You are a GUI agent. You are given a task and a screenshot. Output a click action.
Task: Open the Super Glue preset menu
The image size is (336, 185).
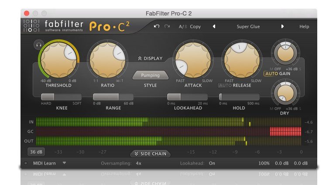click(x=248, y=27)
